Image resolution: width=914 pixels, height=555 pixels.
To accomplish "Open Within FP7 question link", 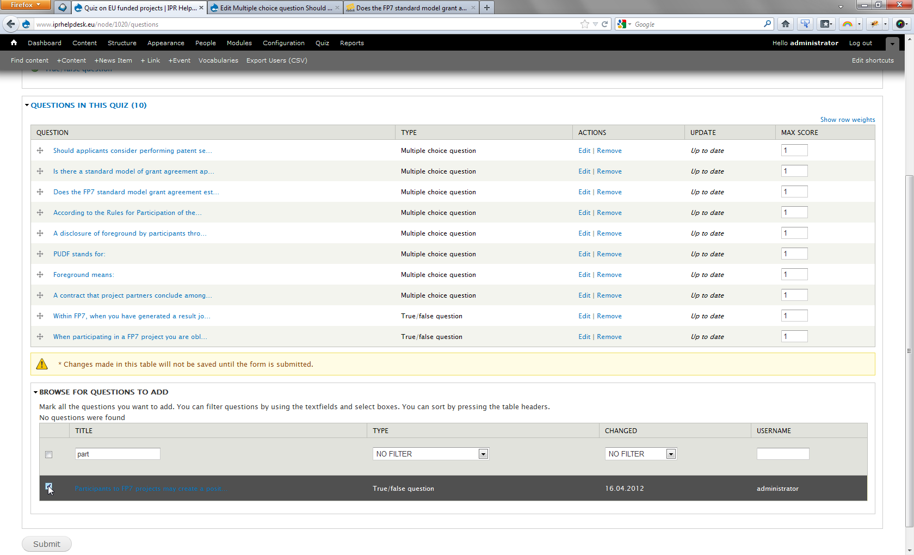I will (x=132, y=316).
